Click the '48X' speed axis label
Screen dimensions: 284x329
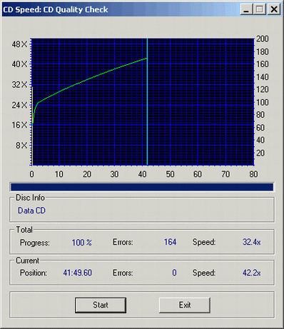point(19,44)
